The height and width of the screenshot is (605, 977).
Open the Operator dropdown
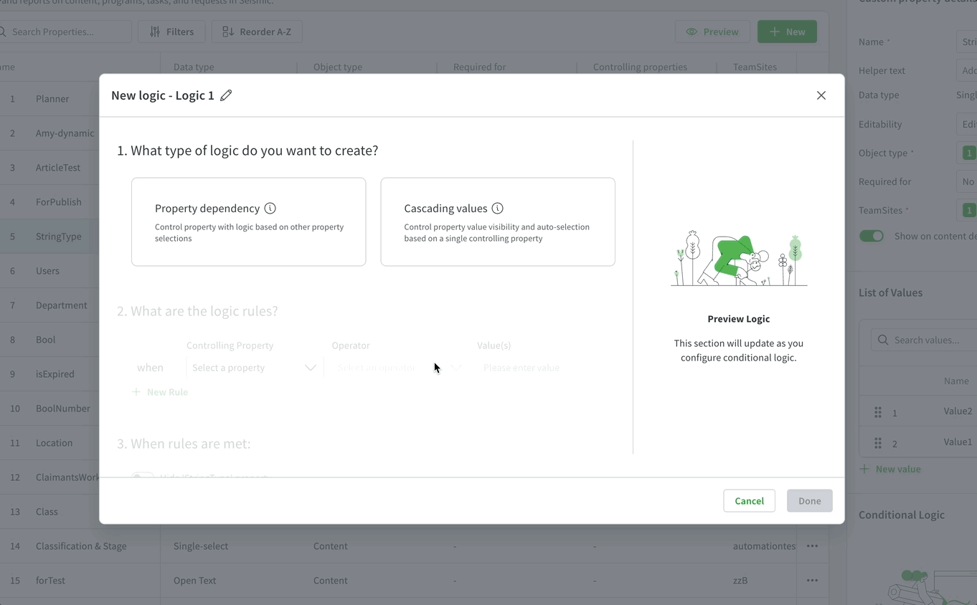pos(400,368)
